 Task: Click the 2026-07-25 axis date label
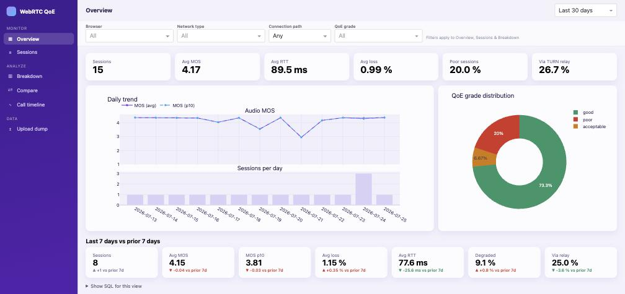coord(394,215)
